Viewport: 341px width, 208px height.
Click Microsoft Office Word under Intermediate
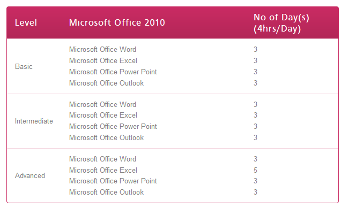point(102,105)
